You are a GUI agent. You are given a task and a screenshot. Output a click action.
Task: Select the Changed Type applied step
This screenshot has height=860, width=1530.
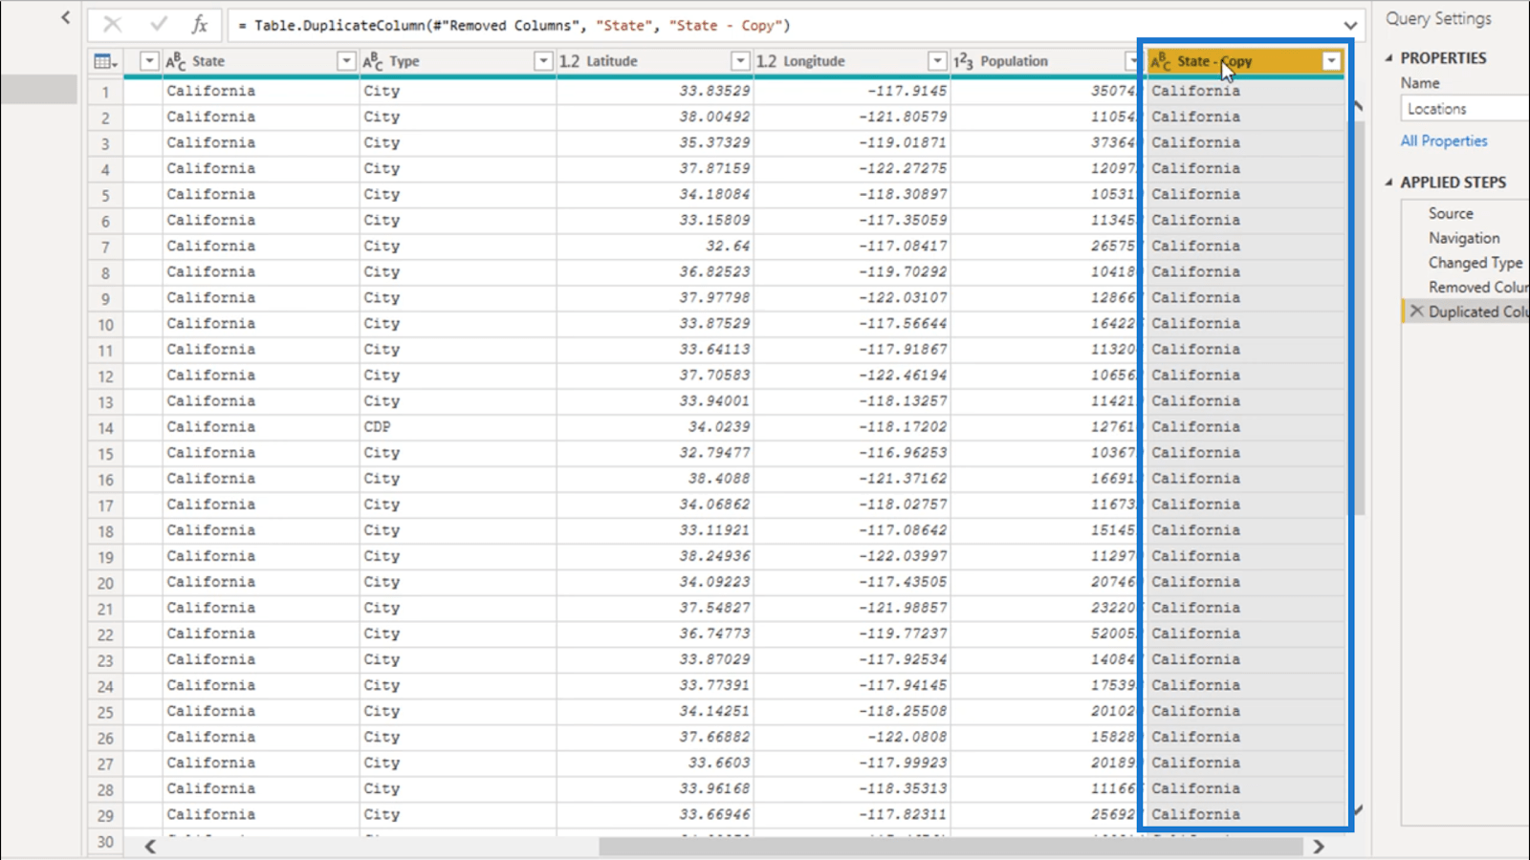[1475, 263]
